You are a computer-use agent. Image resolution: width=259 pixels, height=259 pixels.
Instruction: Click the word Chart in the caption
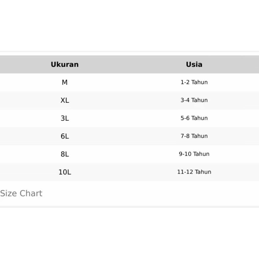(31, 193)
